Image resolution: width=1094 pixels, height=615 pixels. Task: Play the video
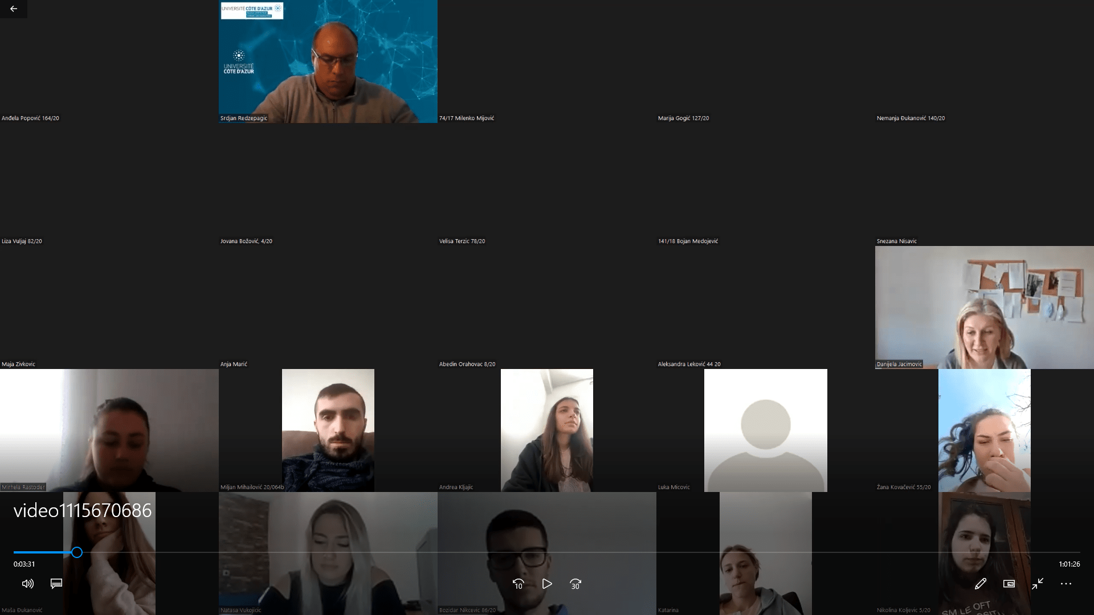[x=547, y=584]
